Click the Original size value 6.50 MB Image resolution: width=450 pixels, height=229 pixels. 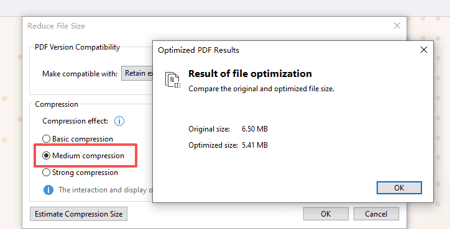pos(255,129)
